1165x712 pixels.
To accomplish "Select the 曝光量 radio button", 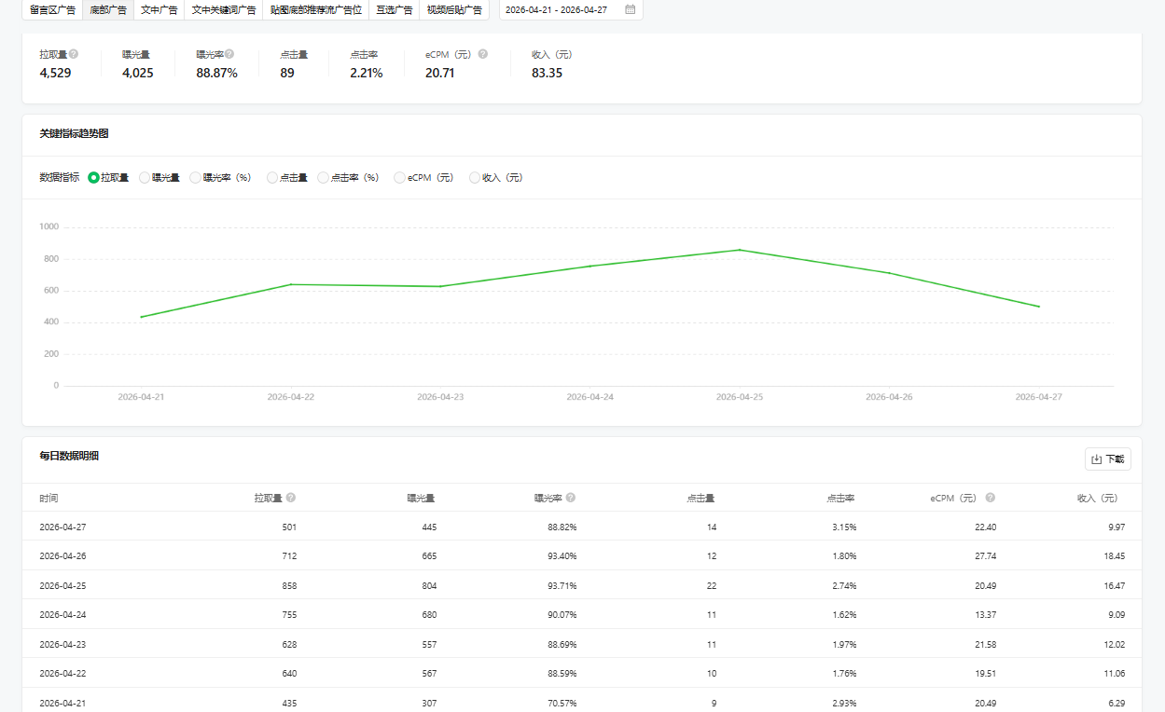I will pyautogui.click(x=145, y=177).
